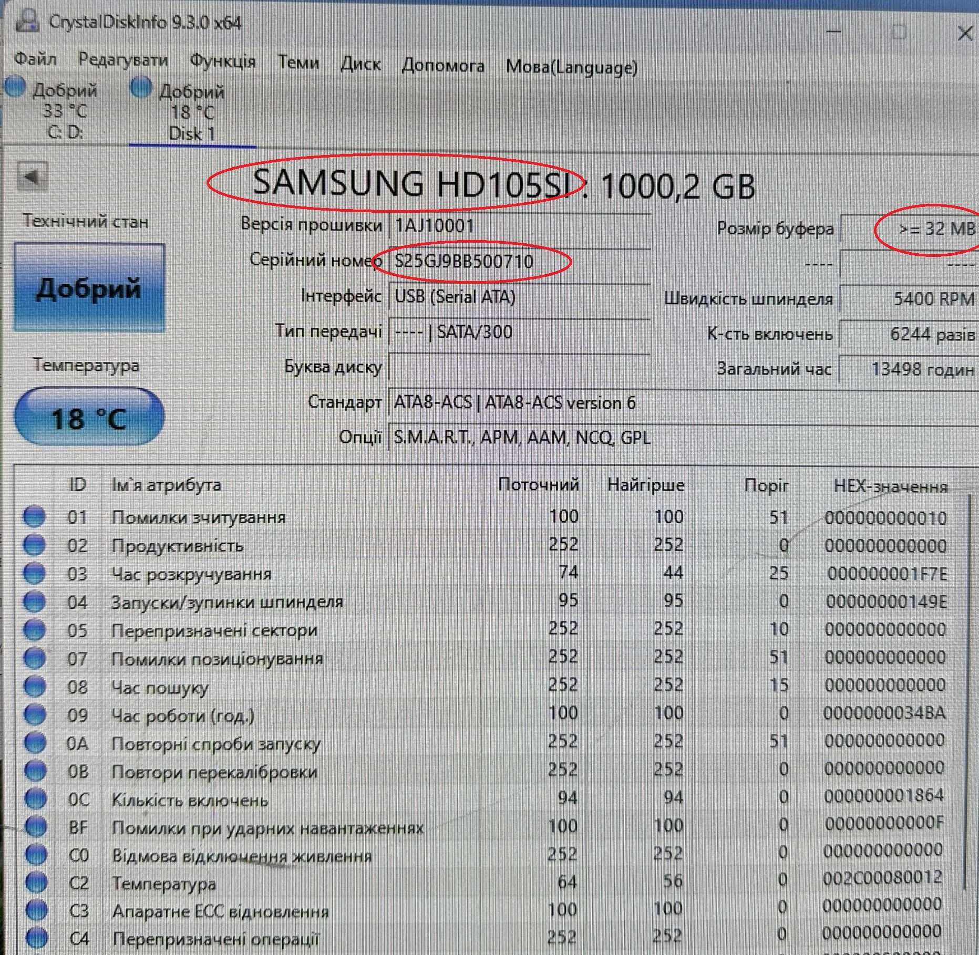Click the rotation rate value 5400 RPM
This screenshot has width=979, height=955.
[909, 299]
